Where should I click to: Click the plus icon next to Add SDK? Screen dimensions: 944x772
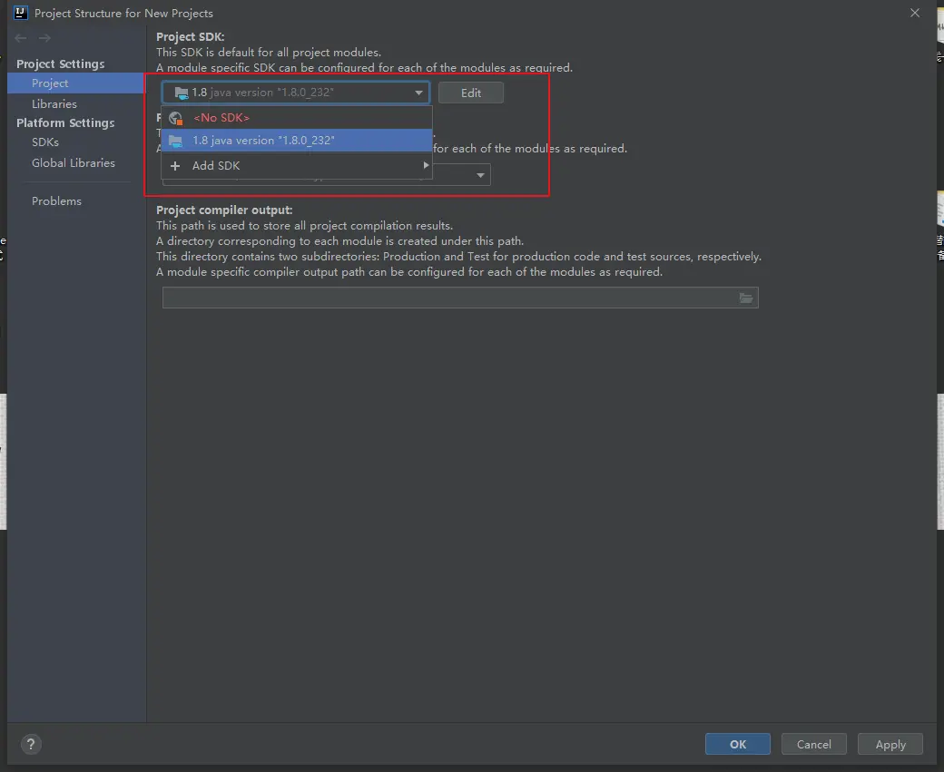point(175,165)
